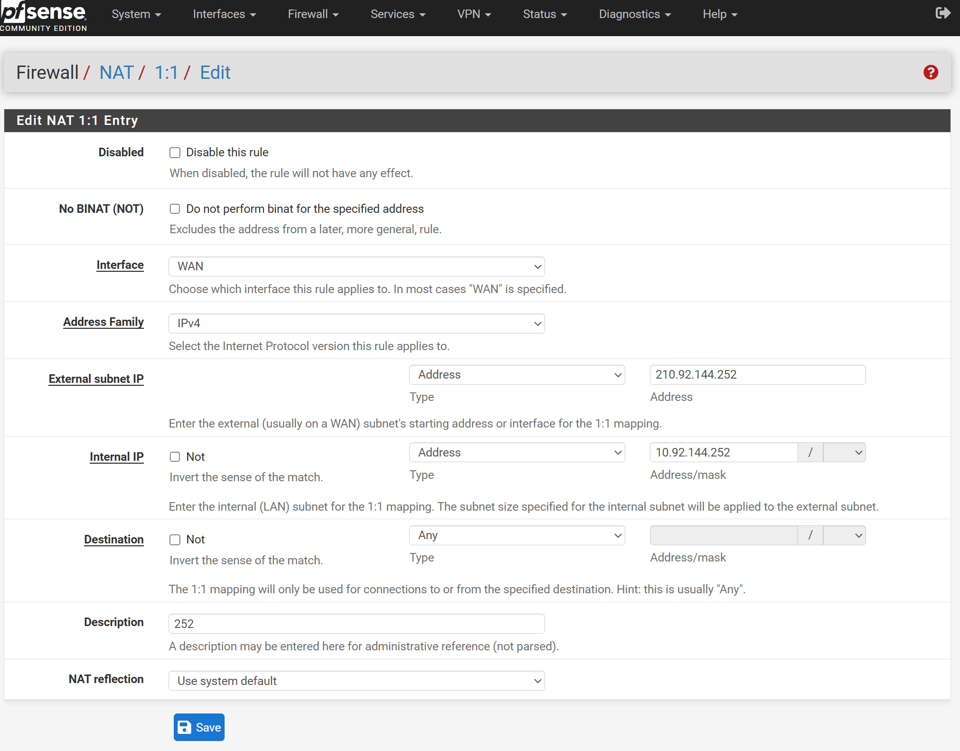Expand the NAT reflection dropdown
The image size is (960, 751).
[356, 681]
